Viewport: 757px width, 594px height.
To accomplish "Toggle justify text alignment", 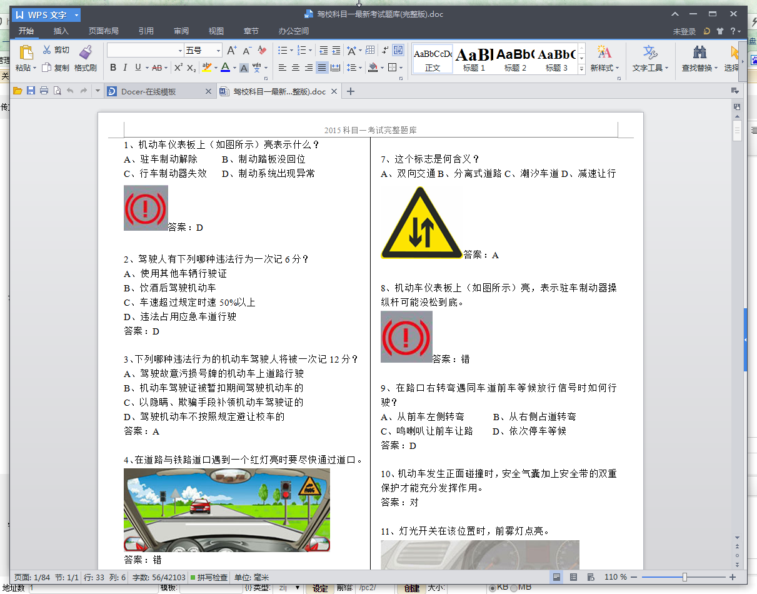I will coord(322,68).
